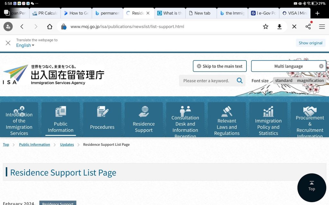The width and height of the screenshot is (329, 205).
Task: Set font size to magnification
Action: (x=310, y=81)
